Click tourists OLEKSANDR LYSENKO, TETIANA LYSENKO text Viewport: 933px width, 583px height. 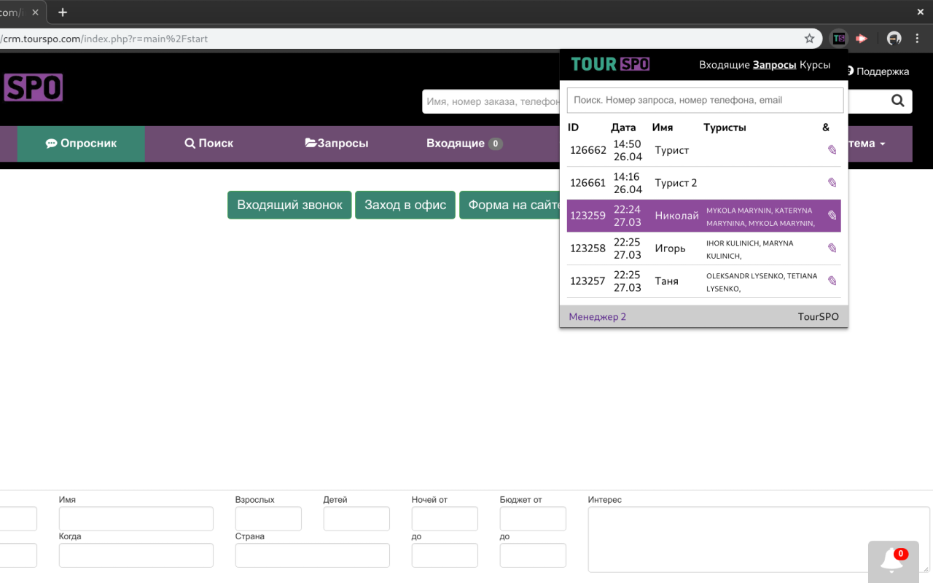click(762, 282)
